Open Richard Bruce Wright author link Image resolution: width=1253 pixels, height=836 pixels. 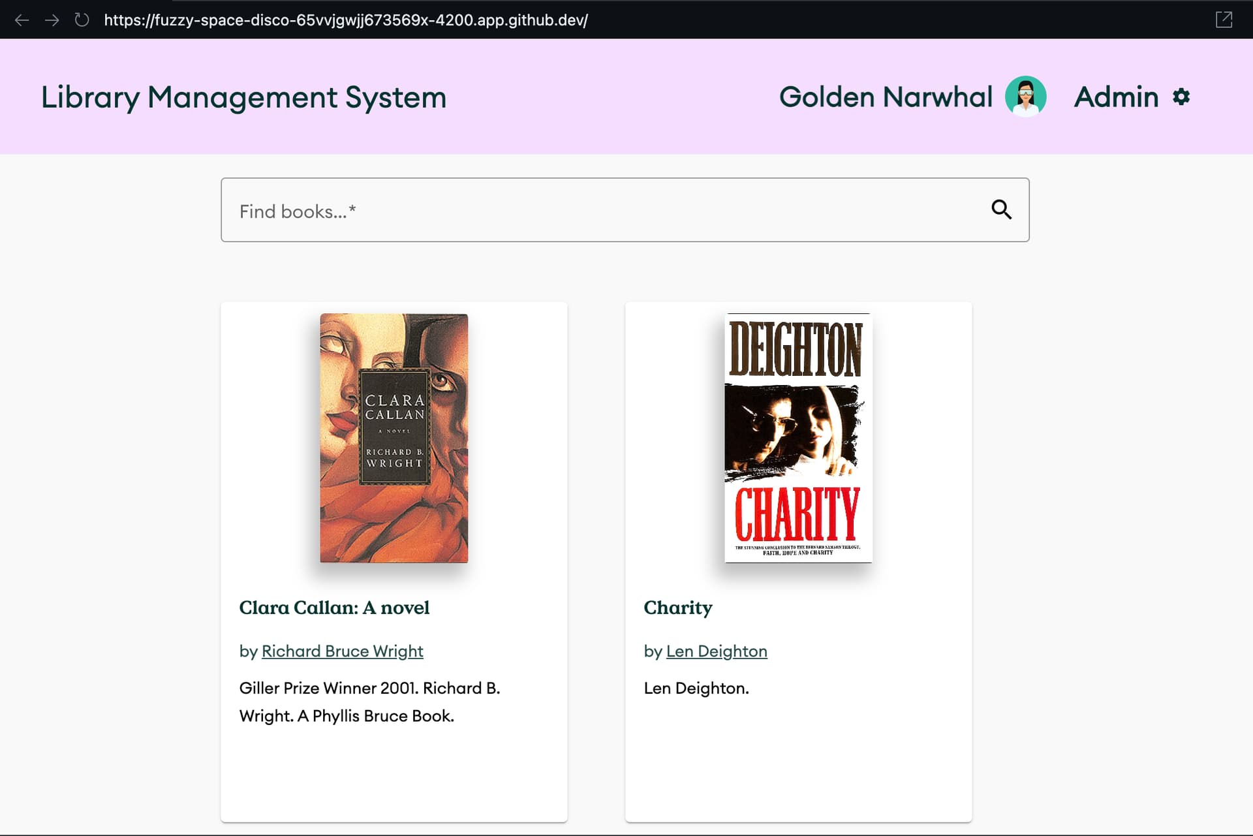342,651
